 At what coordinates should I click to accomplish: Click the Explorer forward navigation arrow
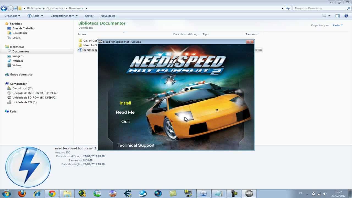(11, 8)
